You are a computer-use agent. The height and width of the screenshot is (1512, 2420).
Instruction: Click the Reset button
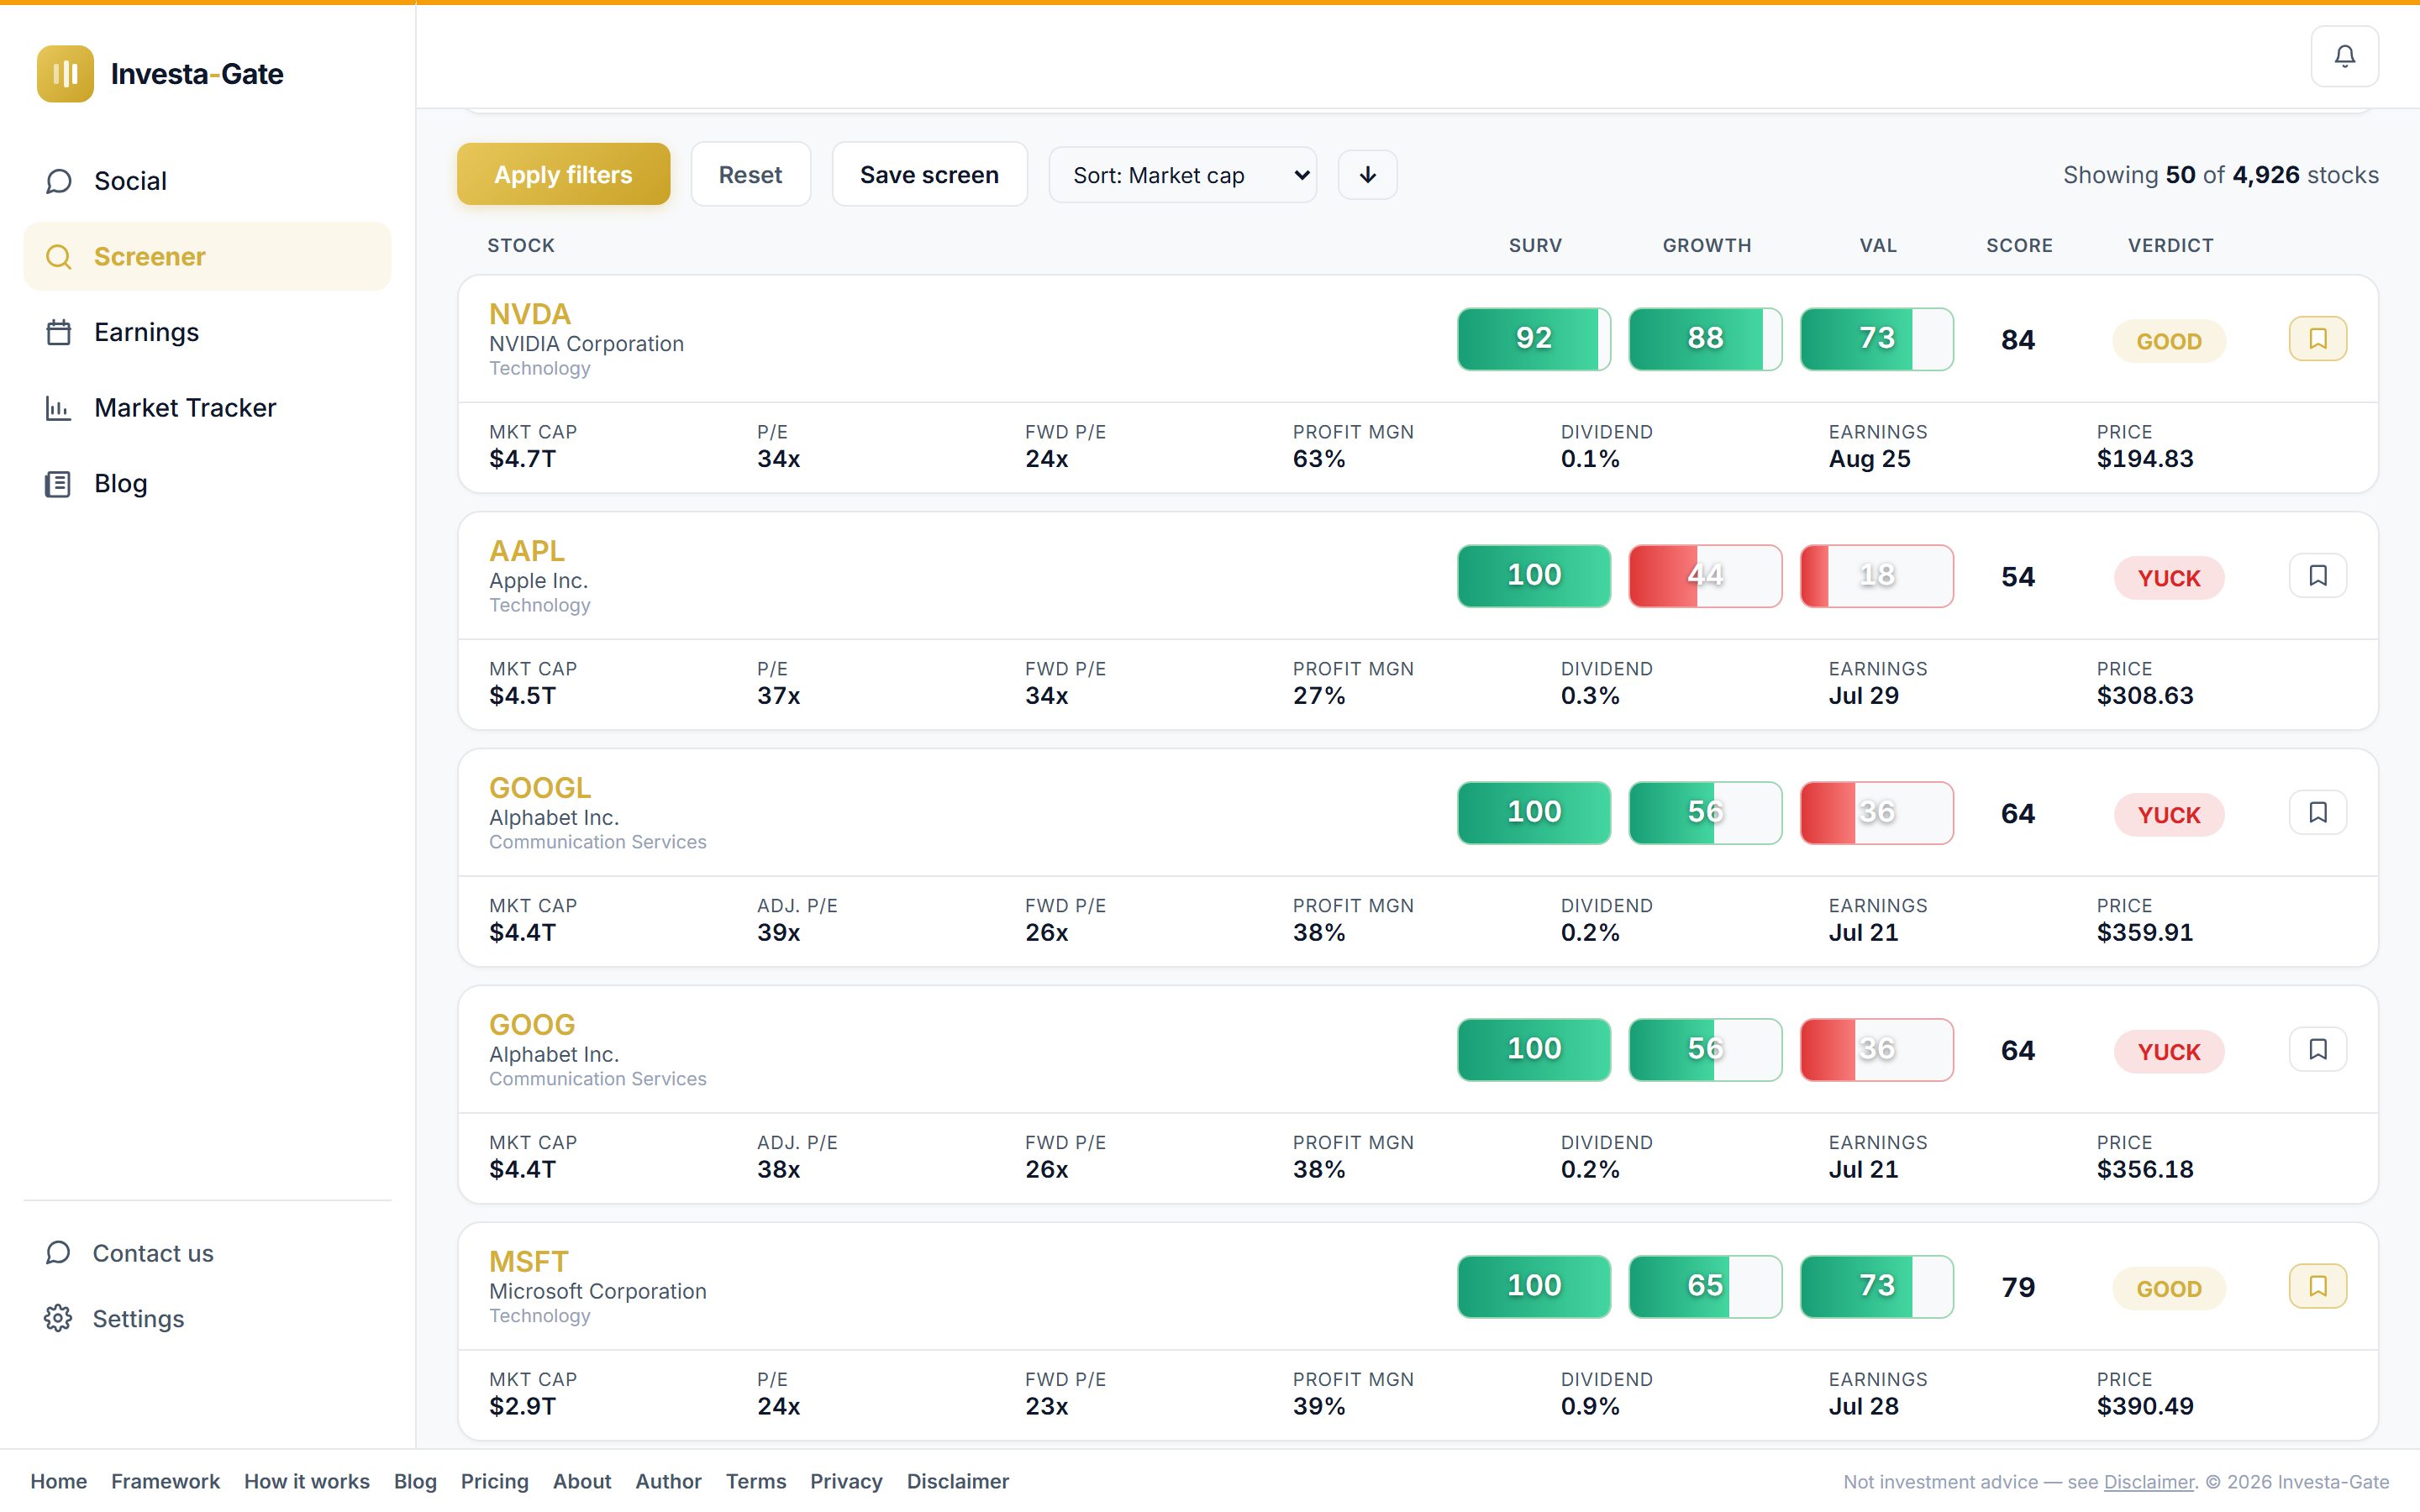tap(750, 175)
